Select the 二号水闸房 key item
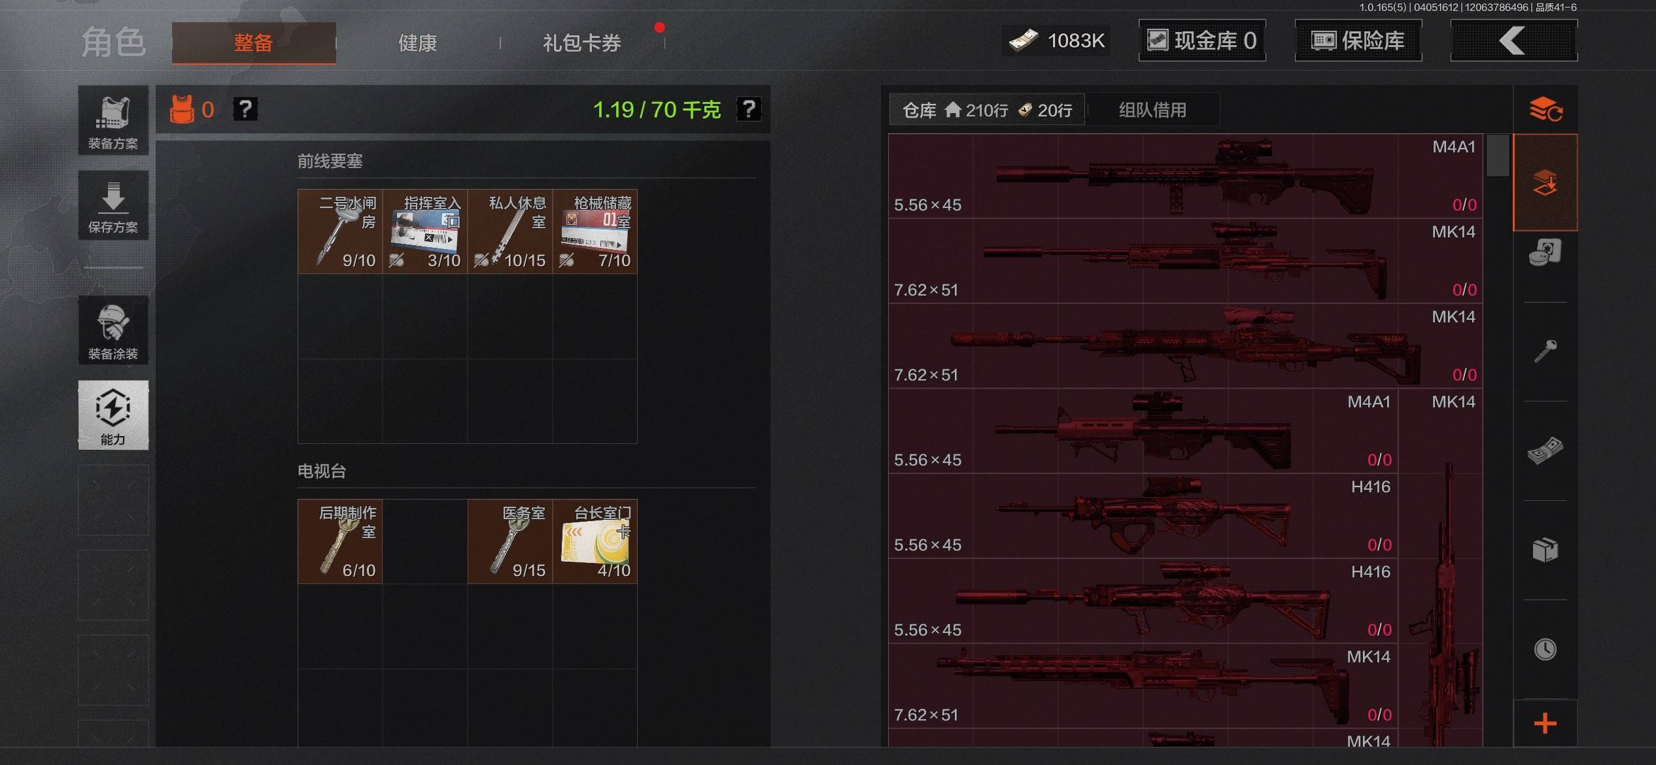Viewport: 1656px width, 765px height. coord(340,231)
